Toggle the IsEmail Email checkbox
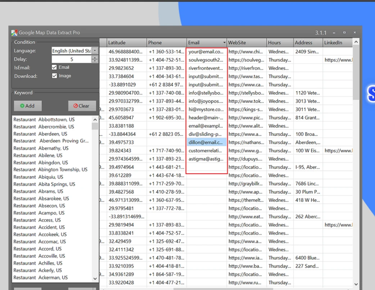This screenshot has width=375, height=290. pyautogui.click(x=54, y=67)
